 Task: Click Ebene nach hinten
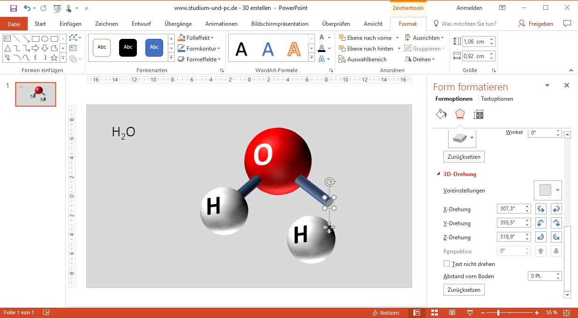(370, 48)
